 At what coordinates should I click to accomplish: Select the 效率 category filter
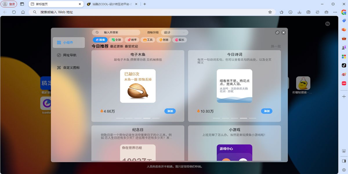[x=132, y=40]
